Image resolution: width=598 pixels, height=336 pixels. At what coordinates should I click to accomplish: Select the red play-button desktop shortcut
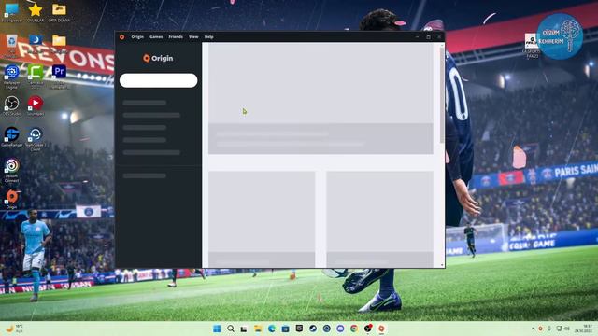coord(36,105)
